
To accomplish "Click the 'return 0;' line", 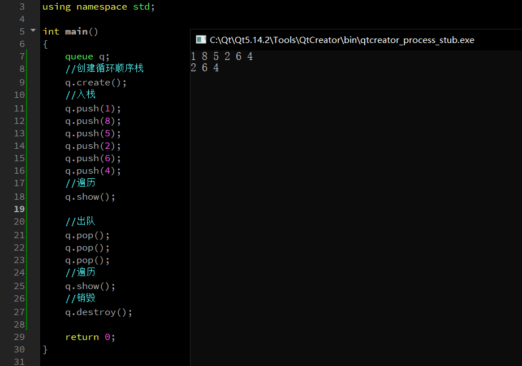I will (90, 337).
